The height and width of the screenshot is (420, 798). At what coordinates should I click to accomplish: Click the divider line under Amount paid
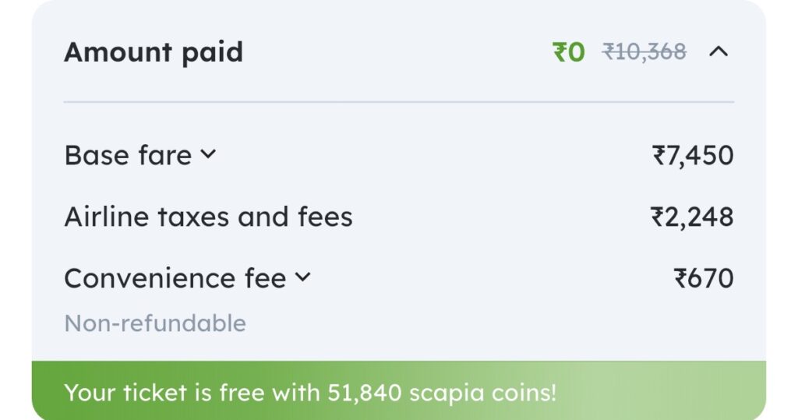click(399, 102)
